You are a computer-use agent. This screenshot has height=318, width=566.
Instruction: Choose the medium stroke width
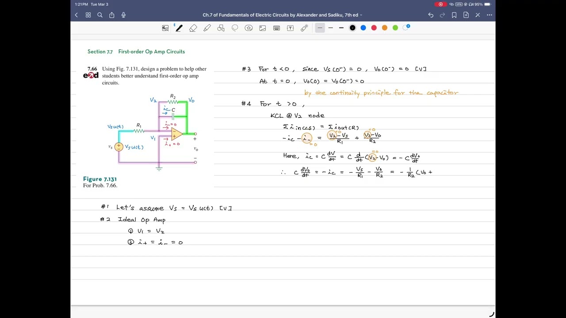330,28
